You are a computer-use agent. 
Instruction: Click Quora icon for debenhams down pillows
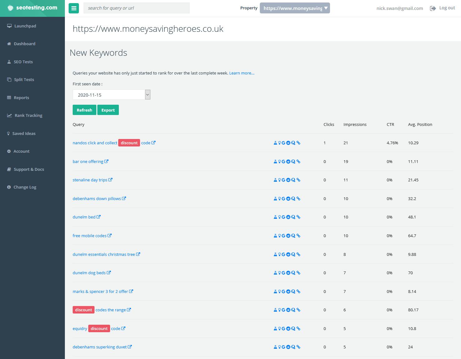pos(293,199)
